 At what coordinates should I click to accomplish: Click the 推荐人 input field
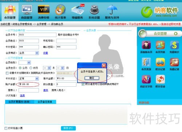point(29,90)
